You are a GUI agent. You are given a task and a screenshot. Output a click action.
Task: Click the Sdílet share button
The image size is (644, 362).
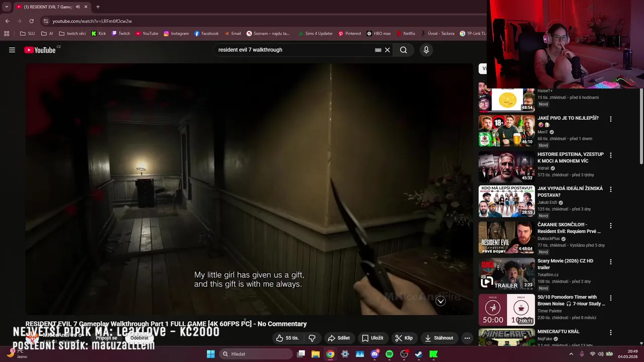(339, 338)
